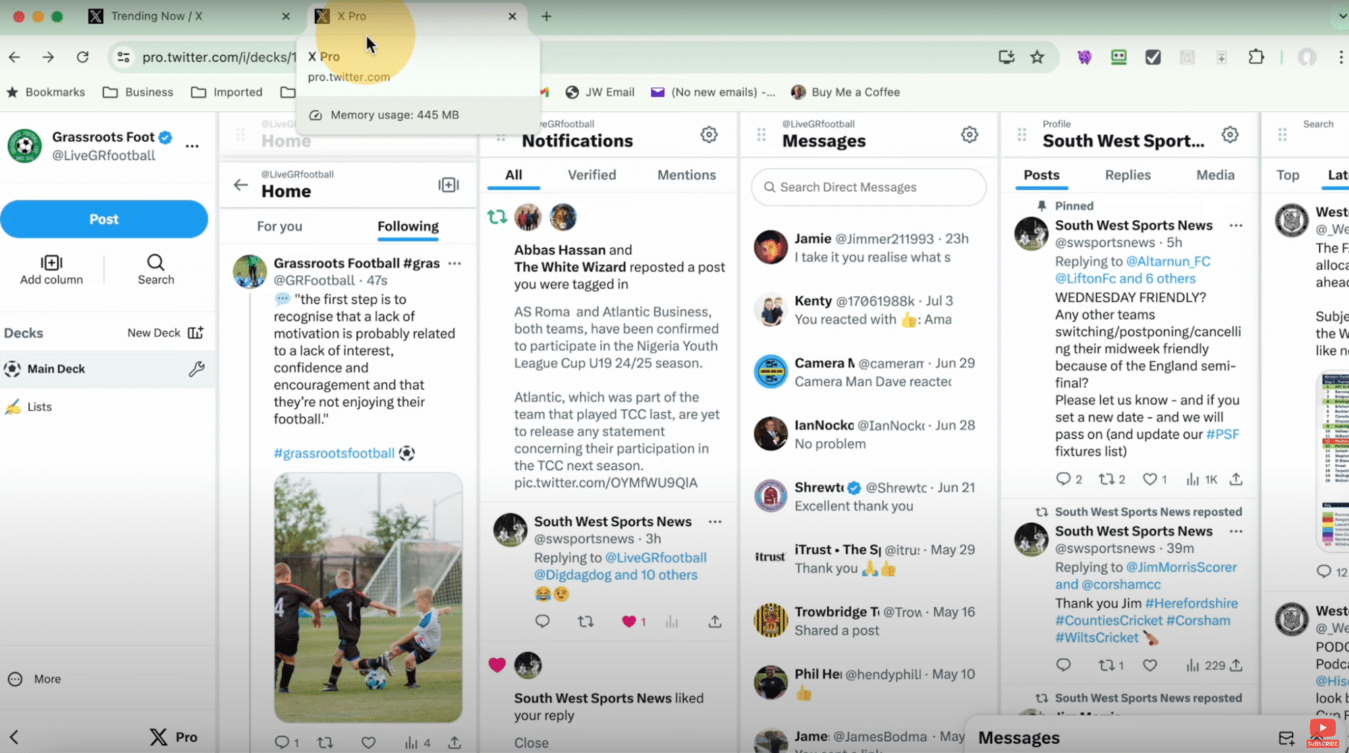Add a new column from the Home column header
This screenshot has height=753, width=1349.
tap(448, 185)
